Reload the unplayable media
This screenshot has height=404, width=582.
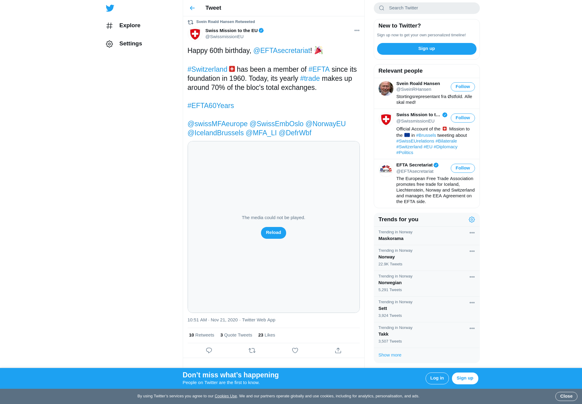coord(273,233)
